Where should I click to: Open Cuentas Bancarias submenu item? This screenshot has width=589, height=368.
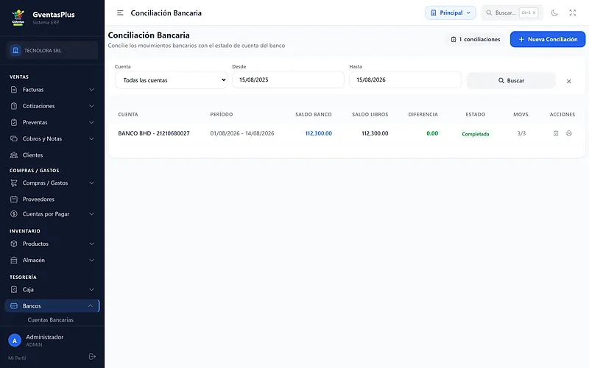(50, 320)
